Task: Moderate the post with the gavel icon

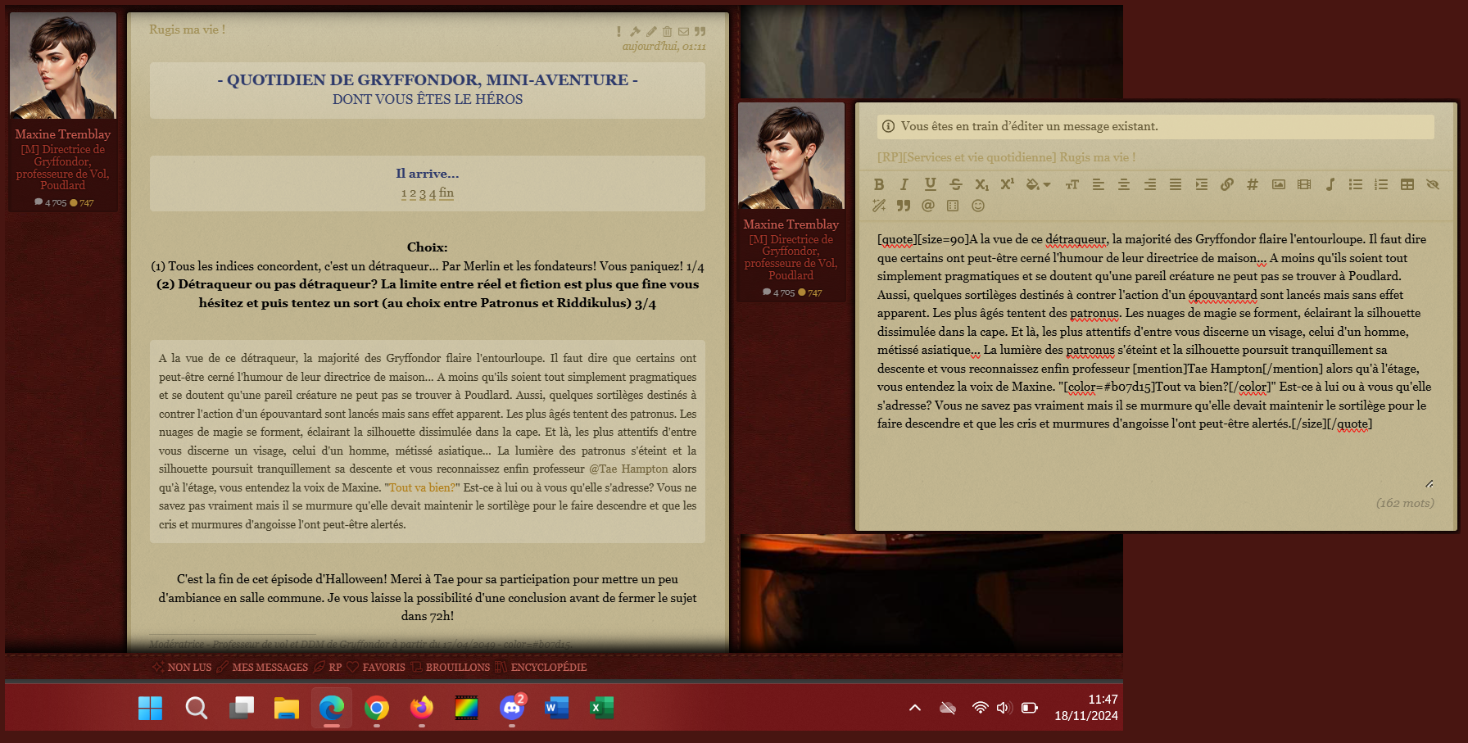Action: click(x=635, y=31)
